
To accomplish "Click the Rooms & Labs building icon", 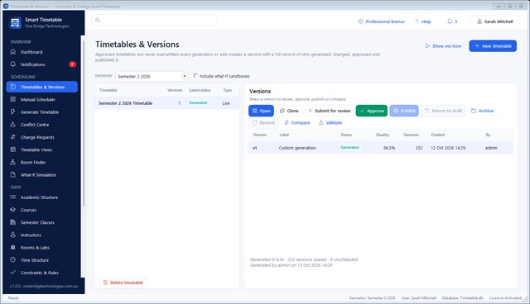I will click(x=13, y=247).
